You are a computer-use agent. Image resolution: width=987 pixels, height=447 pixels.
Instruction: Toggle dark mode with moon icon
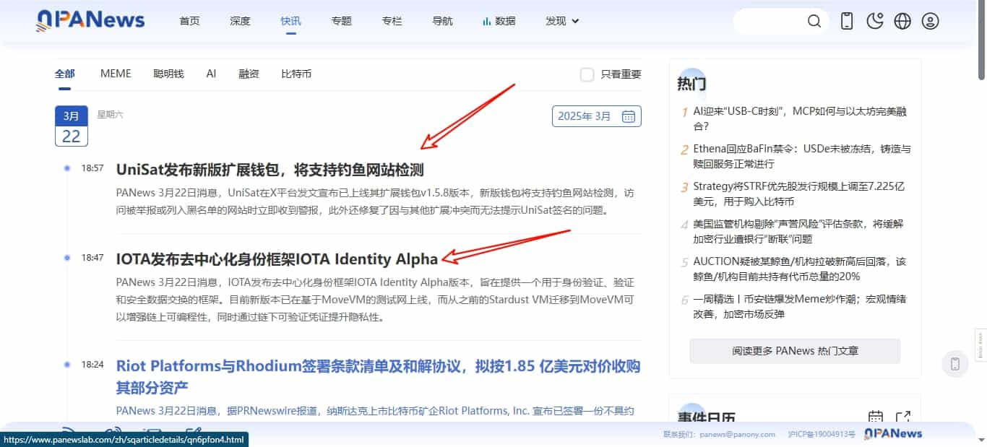875,21
